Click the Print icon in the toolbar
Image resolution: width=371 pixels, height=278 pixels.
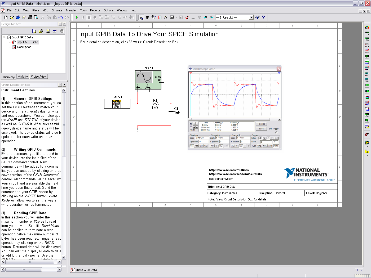click(30, 17)
